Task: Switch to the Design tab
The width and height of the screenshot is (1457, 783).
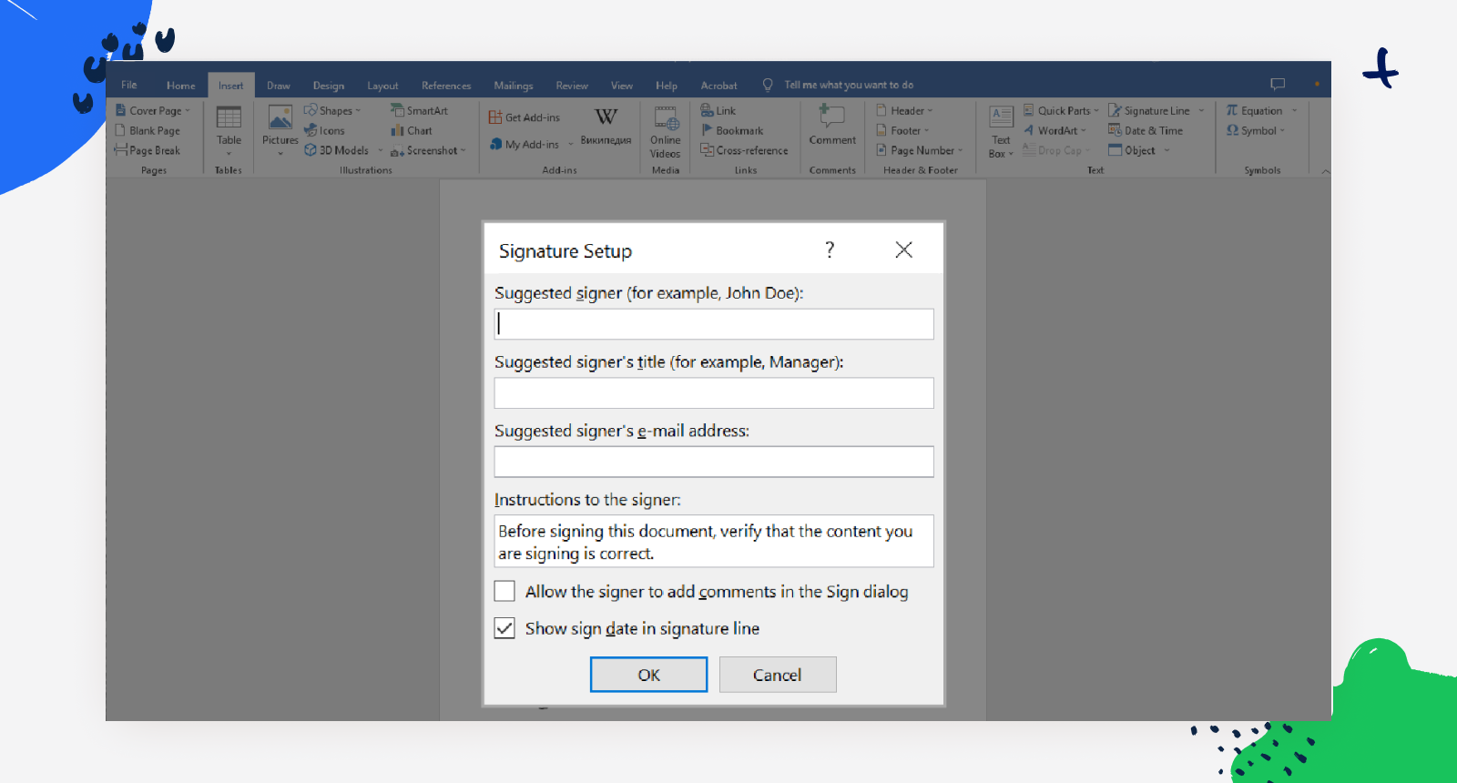Action: (x=328, y=86)
